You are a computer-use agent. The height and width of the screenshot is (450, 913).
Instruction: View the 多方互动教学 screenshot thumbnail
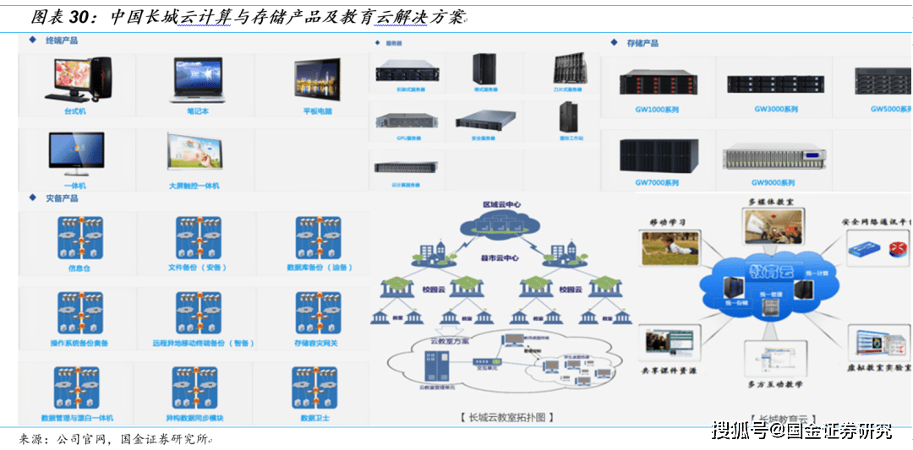[774, 358]
